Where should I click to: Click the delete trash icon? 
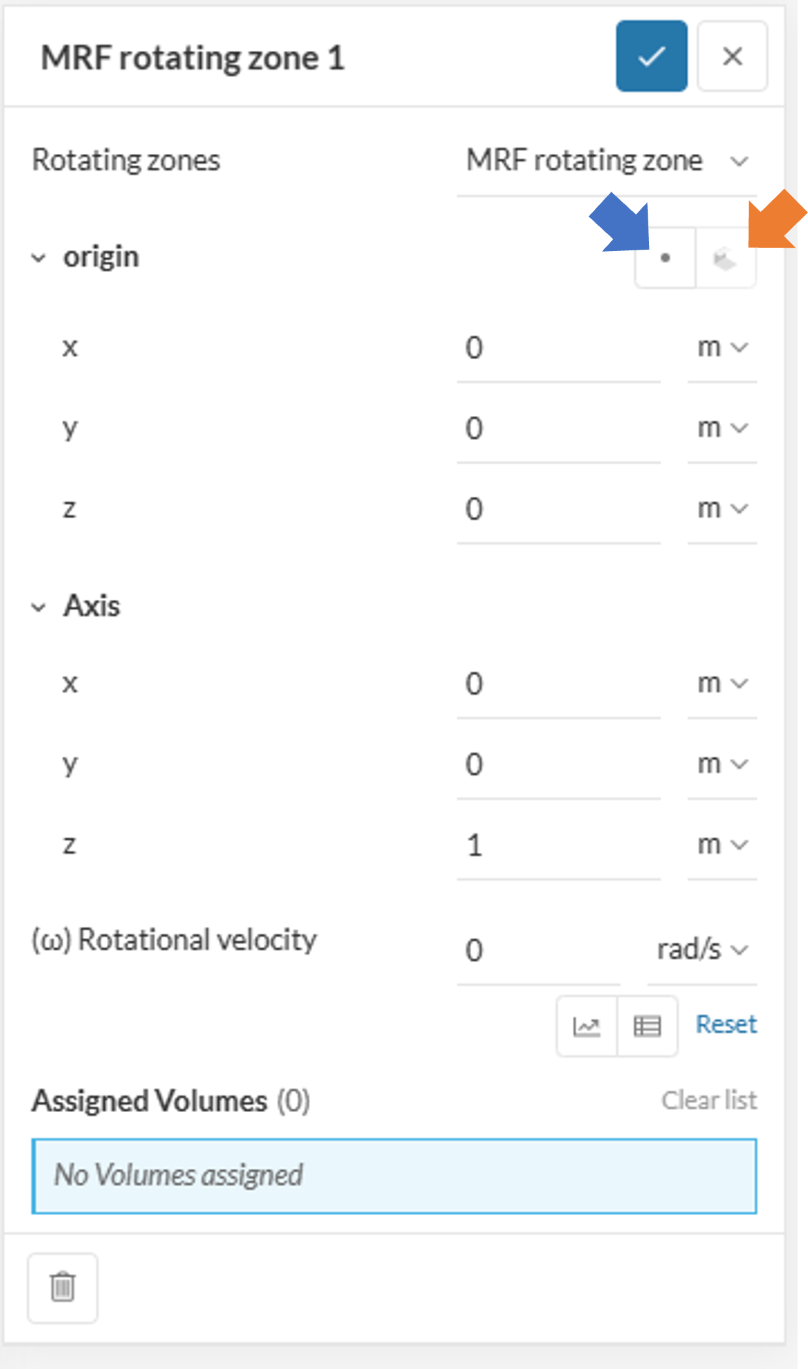[x=62, y=1288]
